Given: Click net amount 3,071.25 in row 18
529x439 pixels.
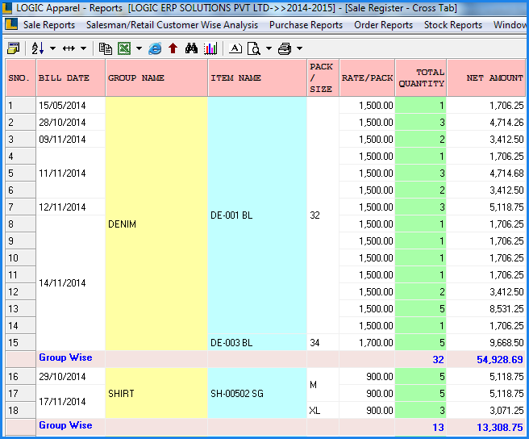Looking at the screenshot, I should 486,410.
